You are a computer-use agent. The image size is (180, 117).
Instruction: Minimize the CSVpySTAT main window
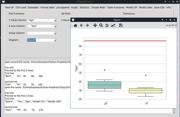coord(169,2)
